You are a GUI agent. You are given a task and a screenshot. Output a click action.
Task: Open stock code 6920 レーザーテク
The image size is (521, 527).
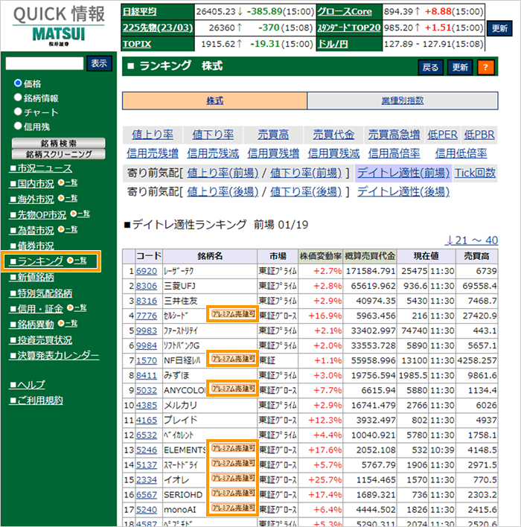point(147,271)
